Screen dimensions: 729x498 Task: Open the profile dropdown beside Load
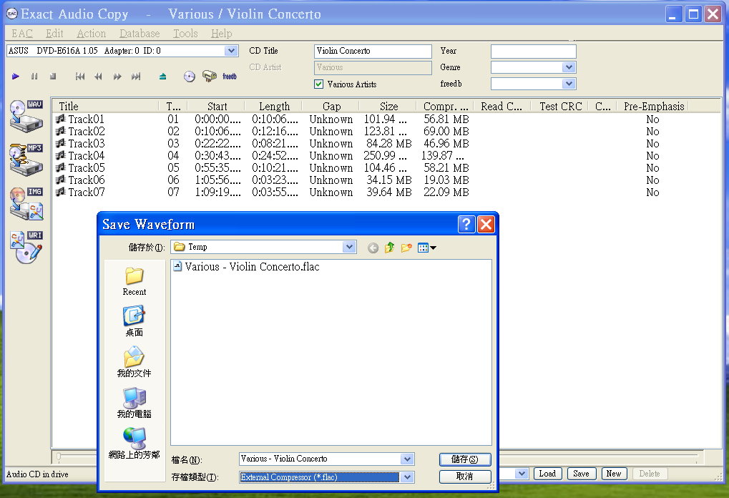(522, 474)
